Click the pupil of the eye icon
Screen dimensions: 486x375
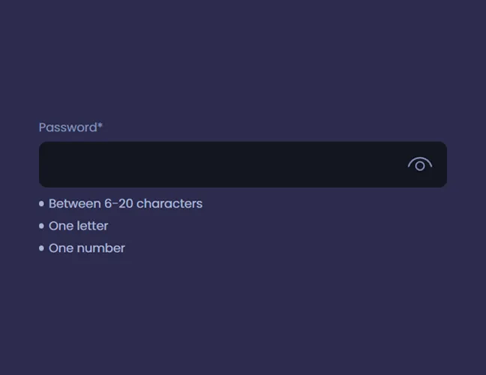[419, 166]
